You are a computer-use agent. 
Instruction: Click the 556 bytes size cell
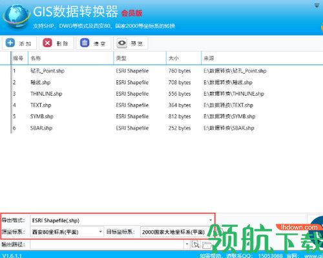pos(180,94)
